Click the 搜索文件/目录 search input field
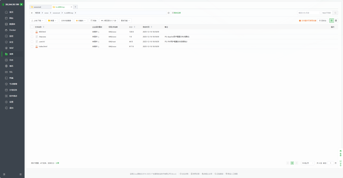Viewport: 343px width, 178px height. click(308, 13)
